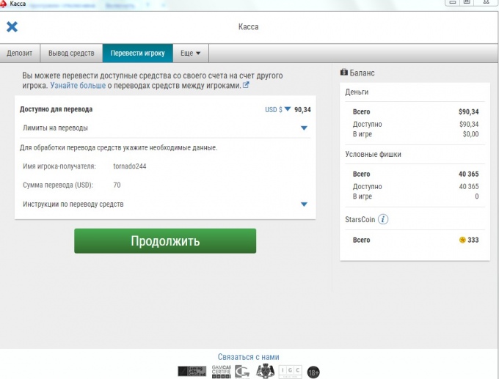Image resolution: width=499 pixels, height=379 pixels.
Task: Click the Gaming Labs Certified logo
Action: (x=192, y=372)
